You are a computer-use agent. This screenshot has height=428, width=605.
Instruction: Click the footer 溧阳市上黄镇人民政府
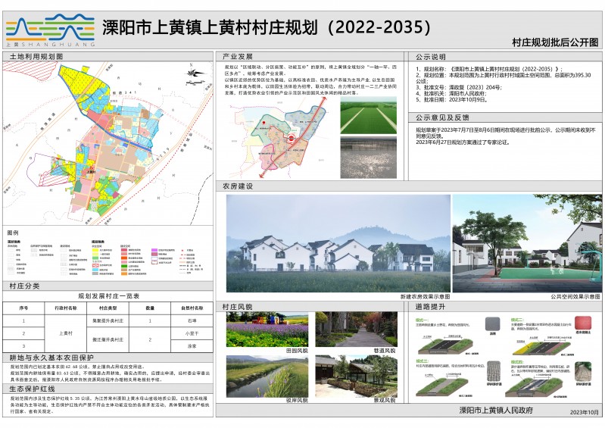point(496,411)
